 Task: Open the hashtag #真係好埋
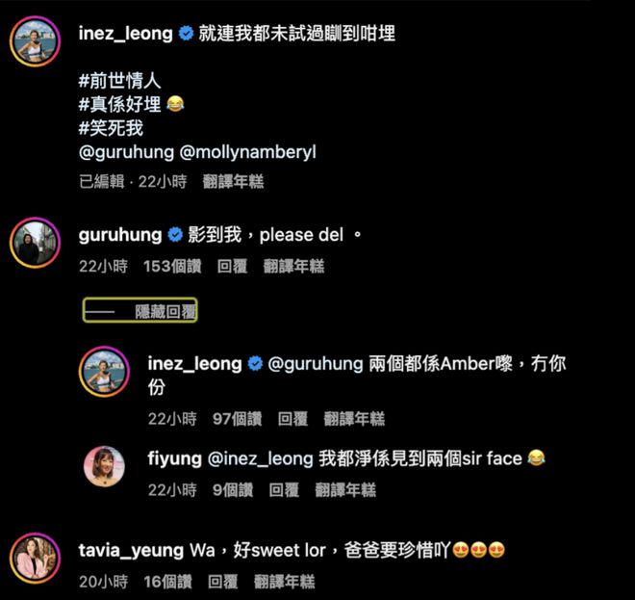pyautogui.click(x=120, y=104)
